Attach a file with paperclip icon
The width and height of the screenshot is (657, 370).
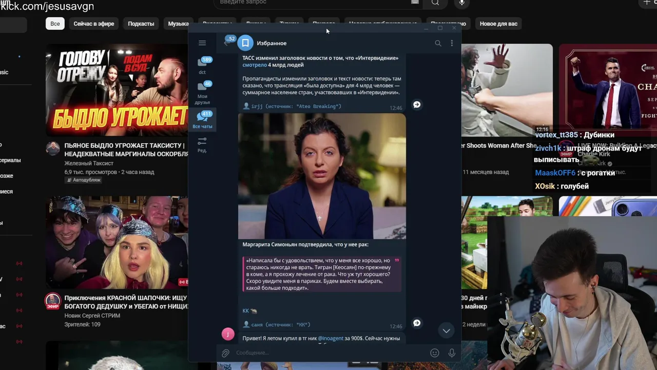[225, 353]
